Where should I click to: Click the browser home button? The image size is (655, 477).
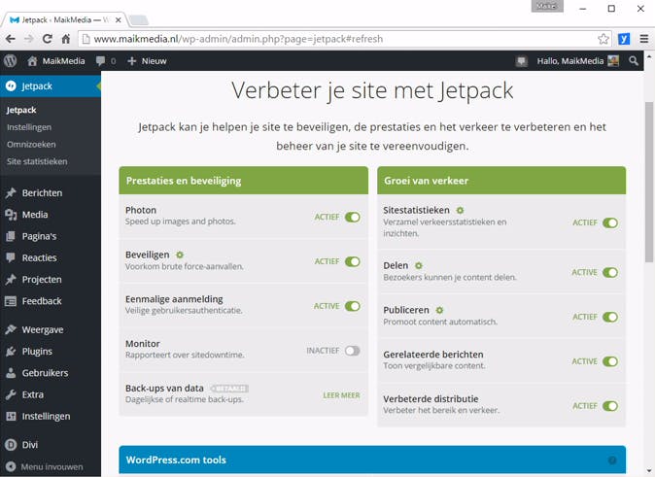tap(65, 39)
